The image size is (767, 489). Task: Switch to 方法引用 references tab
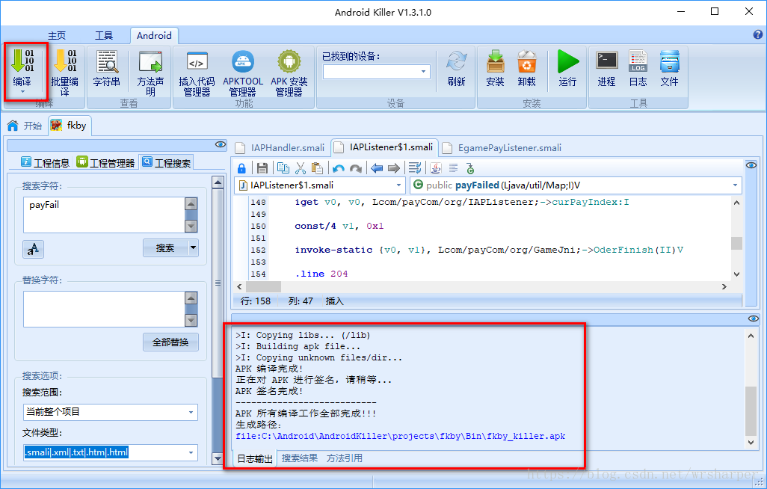[345, 458]
